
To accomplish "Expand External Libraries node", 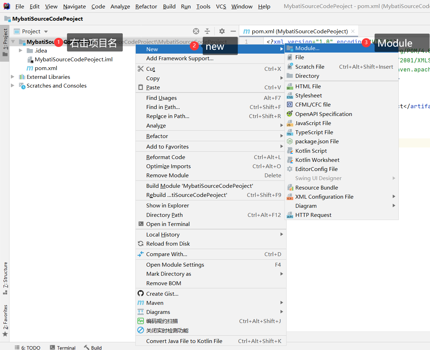I will coord(13,77).
